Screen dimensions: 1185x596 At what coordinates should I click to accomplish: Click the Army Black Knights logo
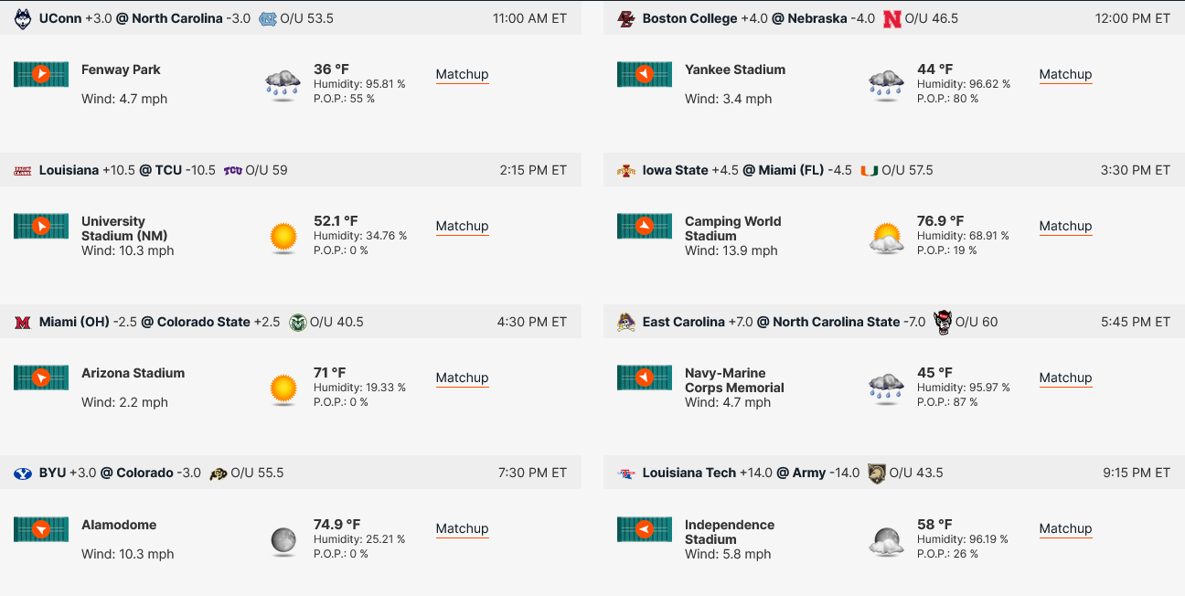tap(877, 474)
